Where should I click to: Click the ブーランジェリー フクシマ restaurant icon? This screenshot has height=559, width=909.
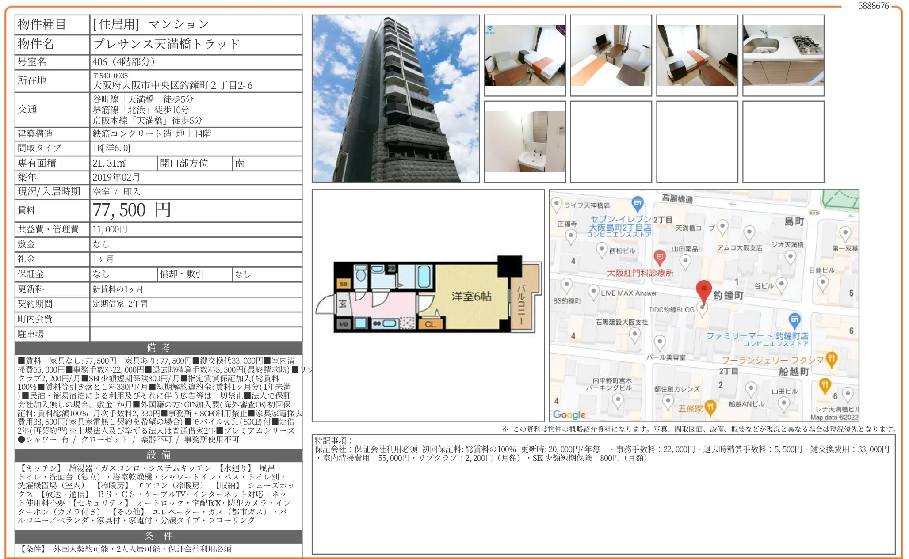pyautogui.click(x=831, y=358)
